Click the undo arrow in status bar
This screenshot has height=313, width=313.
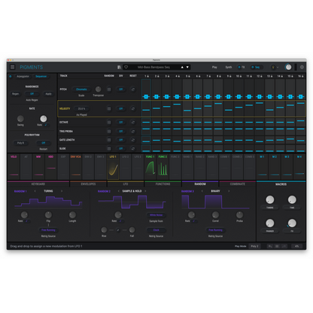coord(270,246)
